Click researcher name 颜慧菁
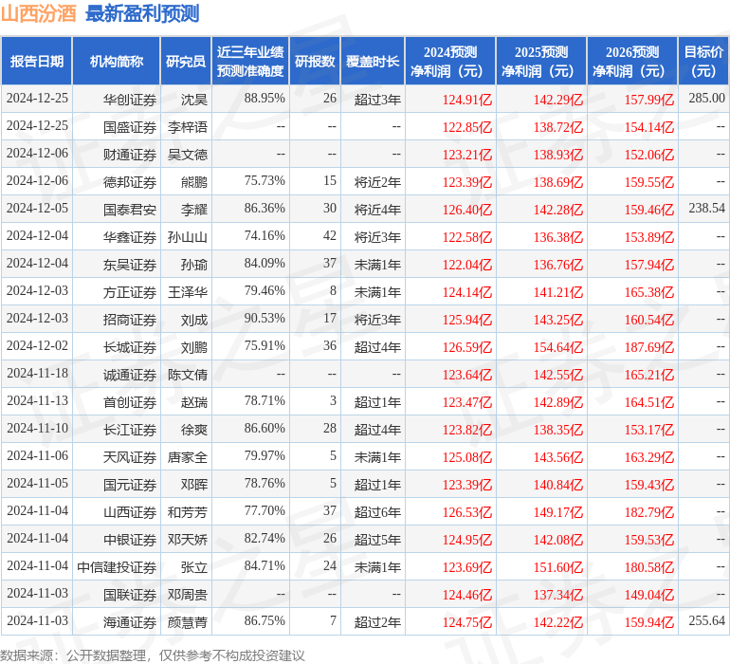The height and width of the screenshot is (664, 730). pos(188,622)
